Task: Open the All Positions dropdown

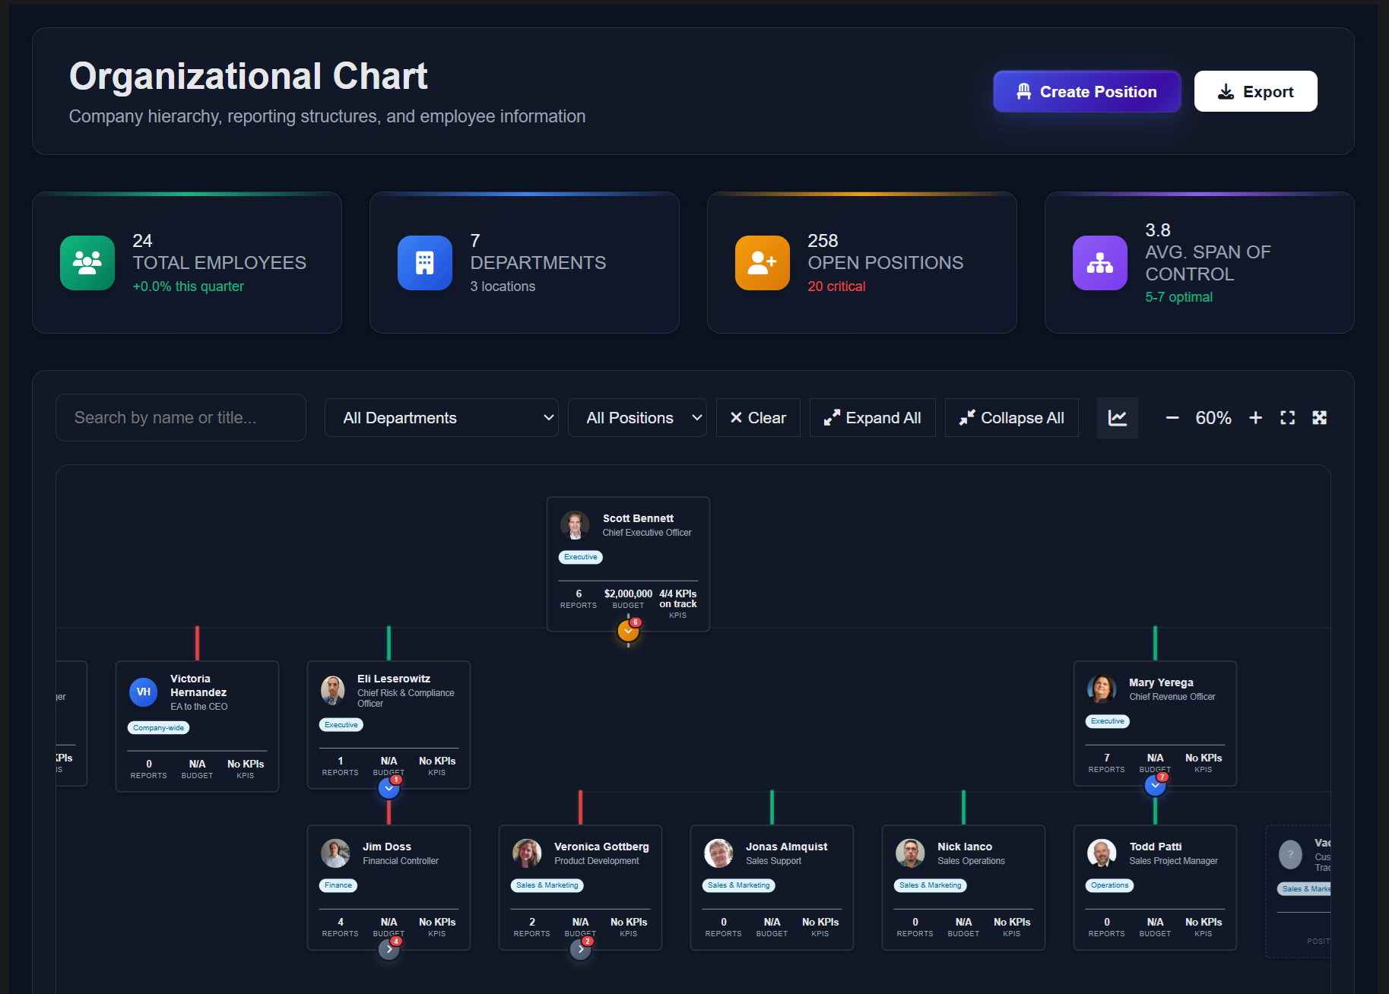Action: [637, 417]
